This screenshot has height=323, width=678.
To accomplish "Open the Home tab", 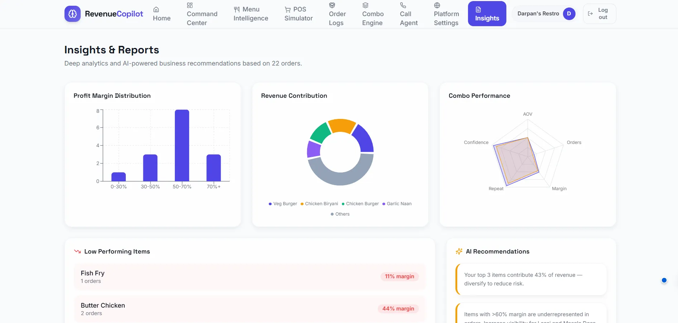I will click(x=162, y=14).
